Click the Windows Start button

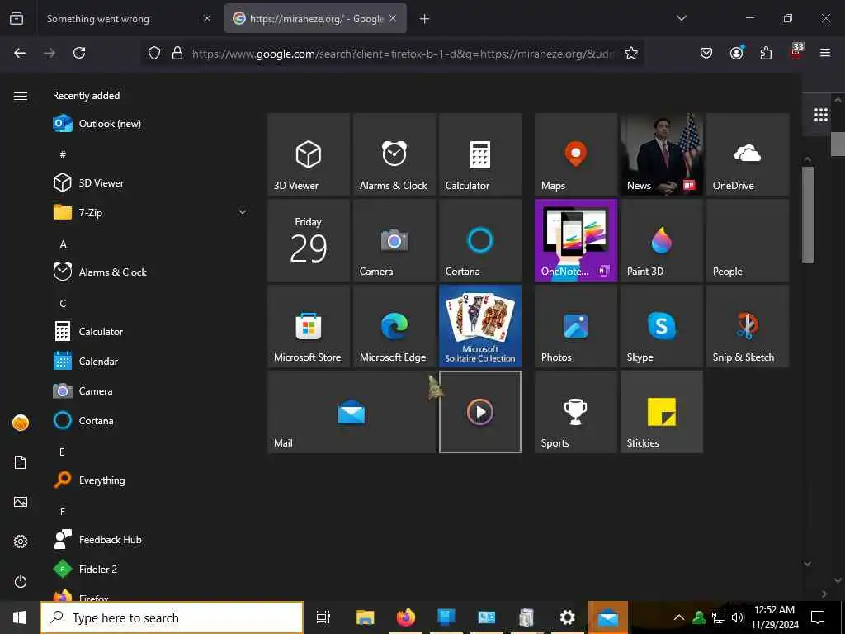[x=20, y=617]
